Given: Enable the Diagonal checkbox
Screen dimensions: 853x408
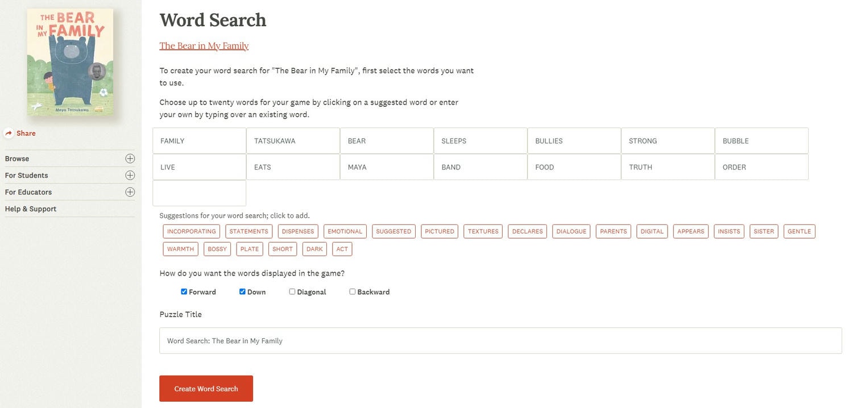Looking at the screenshot, I should tap(292, 292).
